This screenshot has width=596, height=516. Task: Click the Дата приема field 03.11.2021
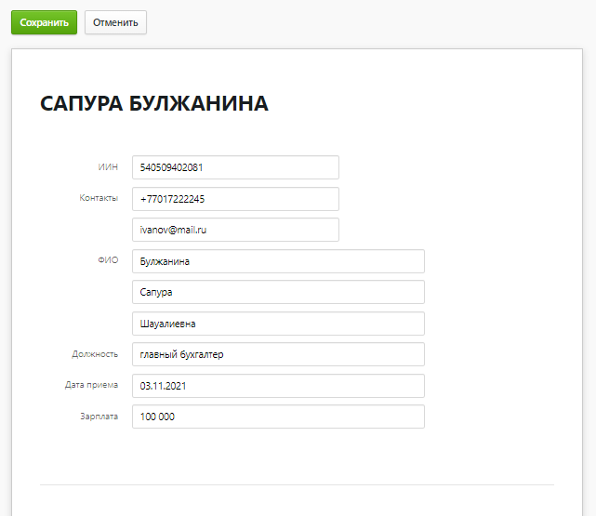tap(278, 386)
